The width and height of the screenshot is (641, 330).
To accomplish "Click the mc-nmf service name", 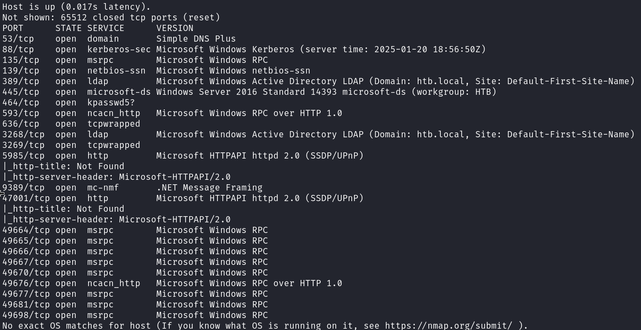I will pos(103,188).
